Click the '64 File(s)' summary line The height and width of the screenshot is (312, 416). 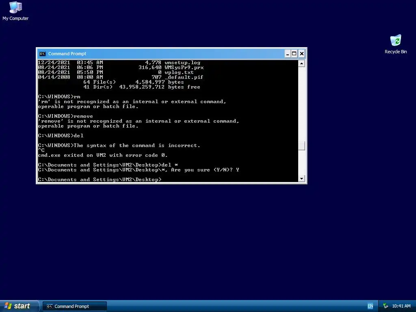click(133, 82)
